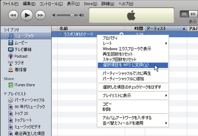Screen dimensions: 198x136
Task: Choose パーティーシャッフルで次に再生
Action: pyautogui.click(x=133, y=73)
